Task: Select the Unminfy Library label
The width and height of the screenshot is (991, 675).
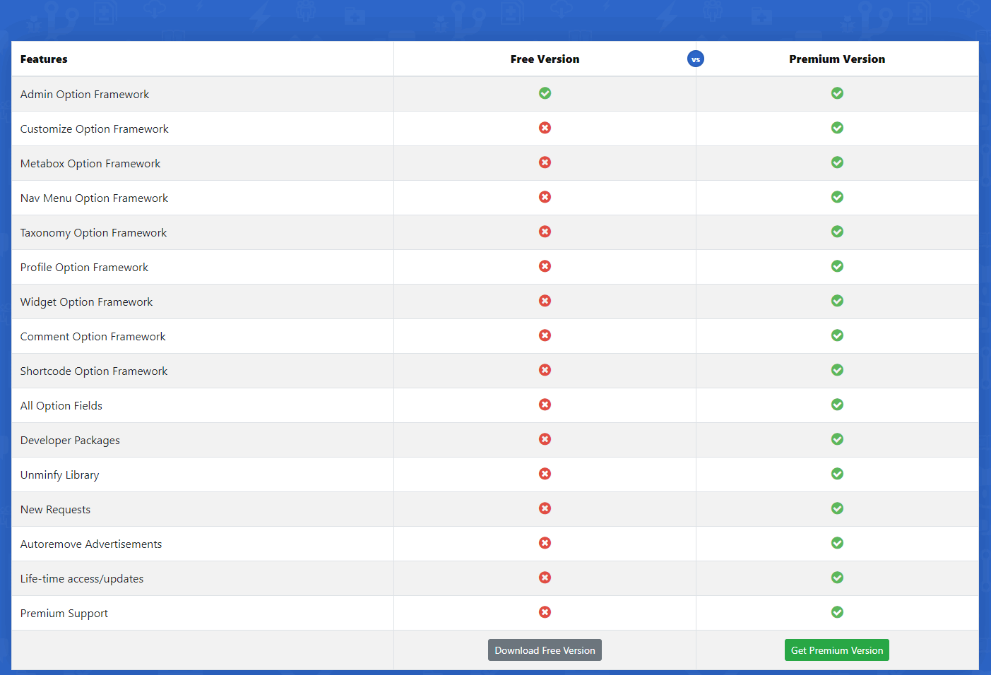Action: click(60, 475)
